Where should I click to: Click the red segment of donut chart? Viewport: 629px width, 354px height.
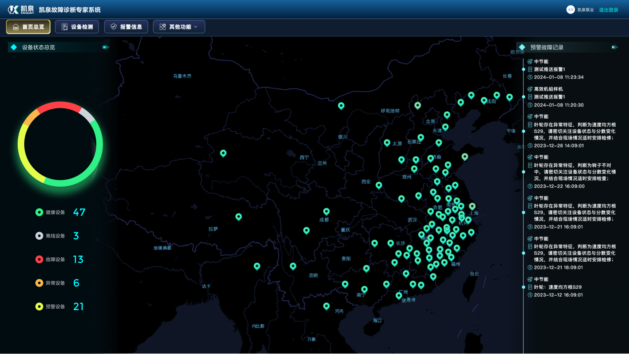(59, 105)
